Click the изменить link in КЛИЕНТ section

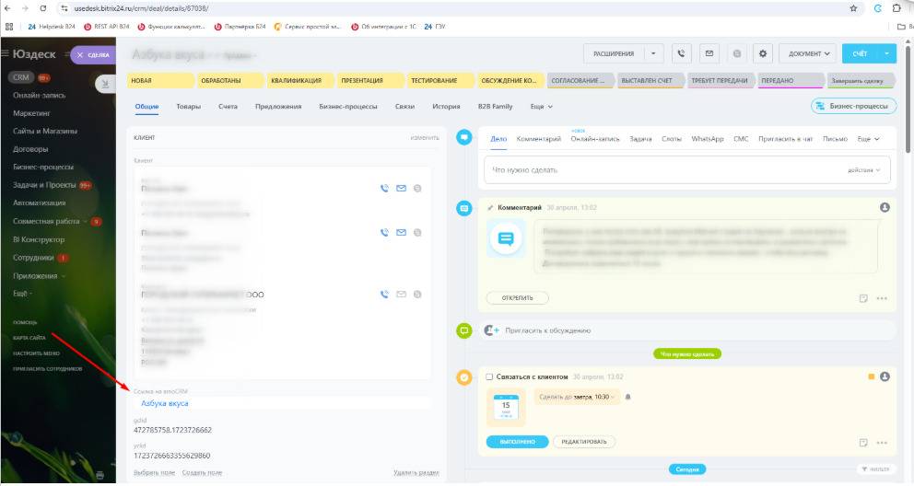pyautogui.click(x=425, y=138)
